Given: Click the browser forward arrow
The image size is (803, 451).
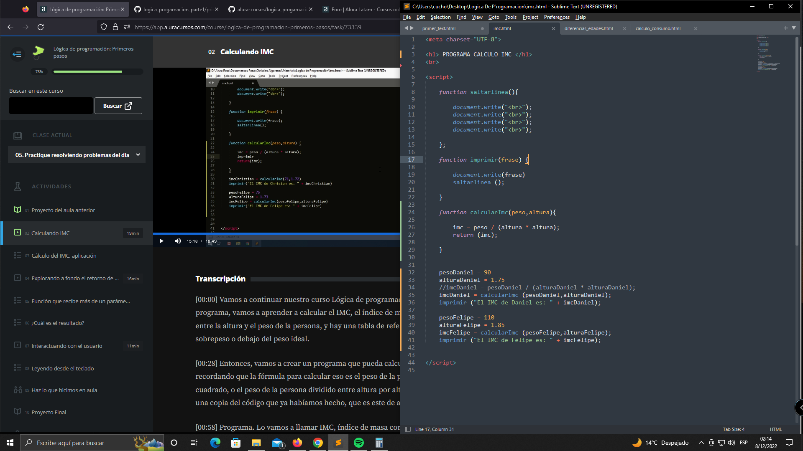Looking at the screenshot, I should 26,27.
